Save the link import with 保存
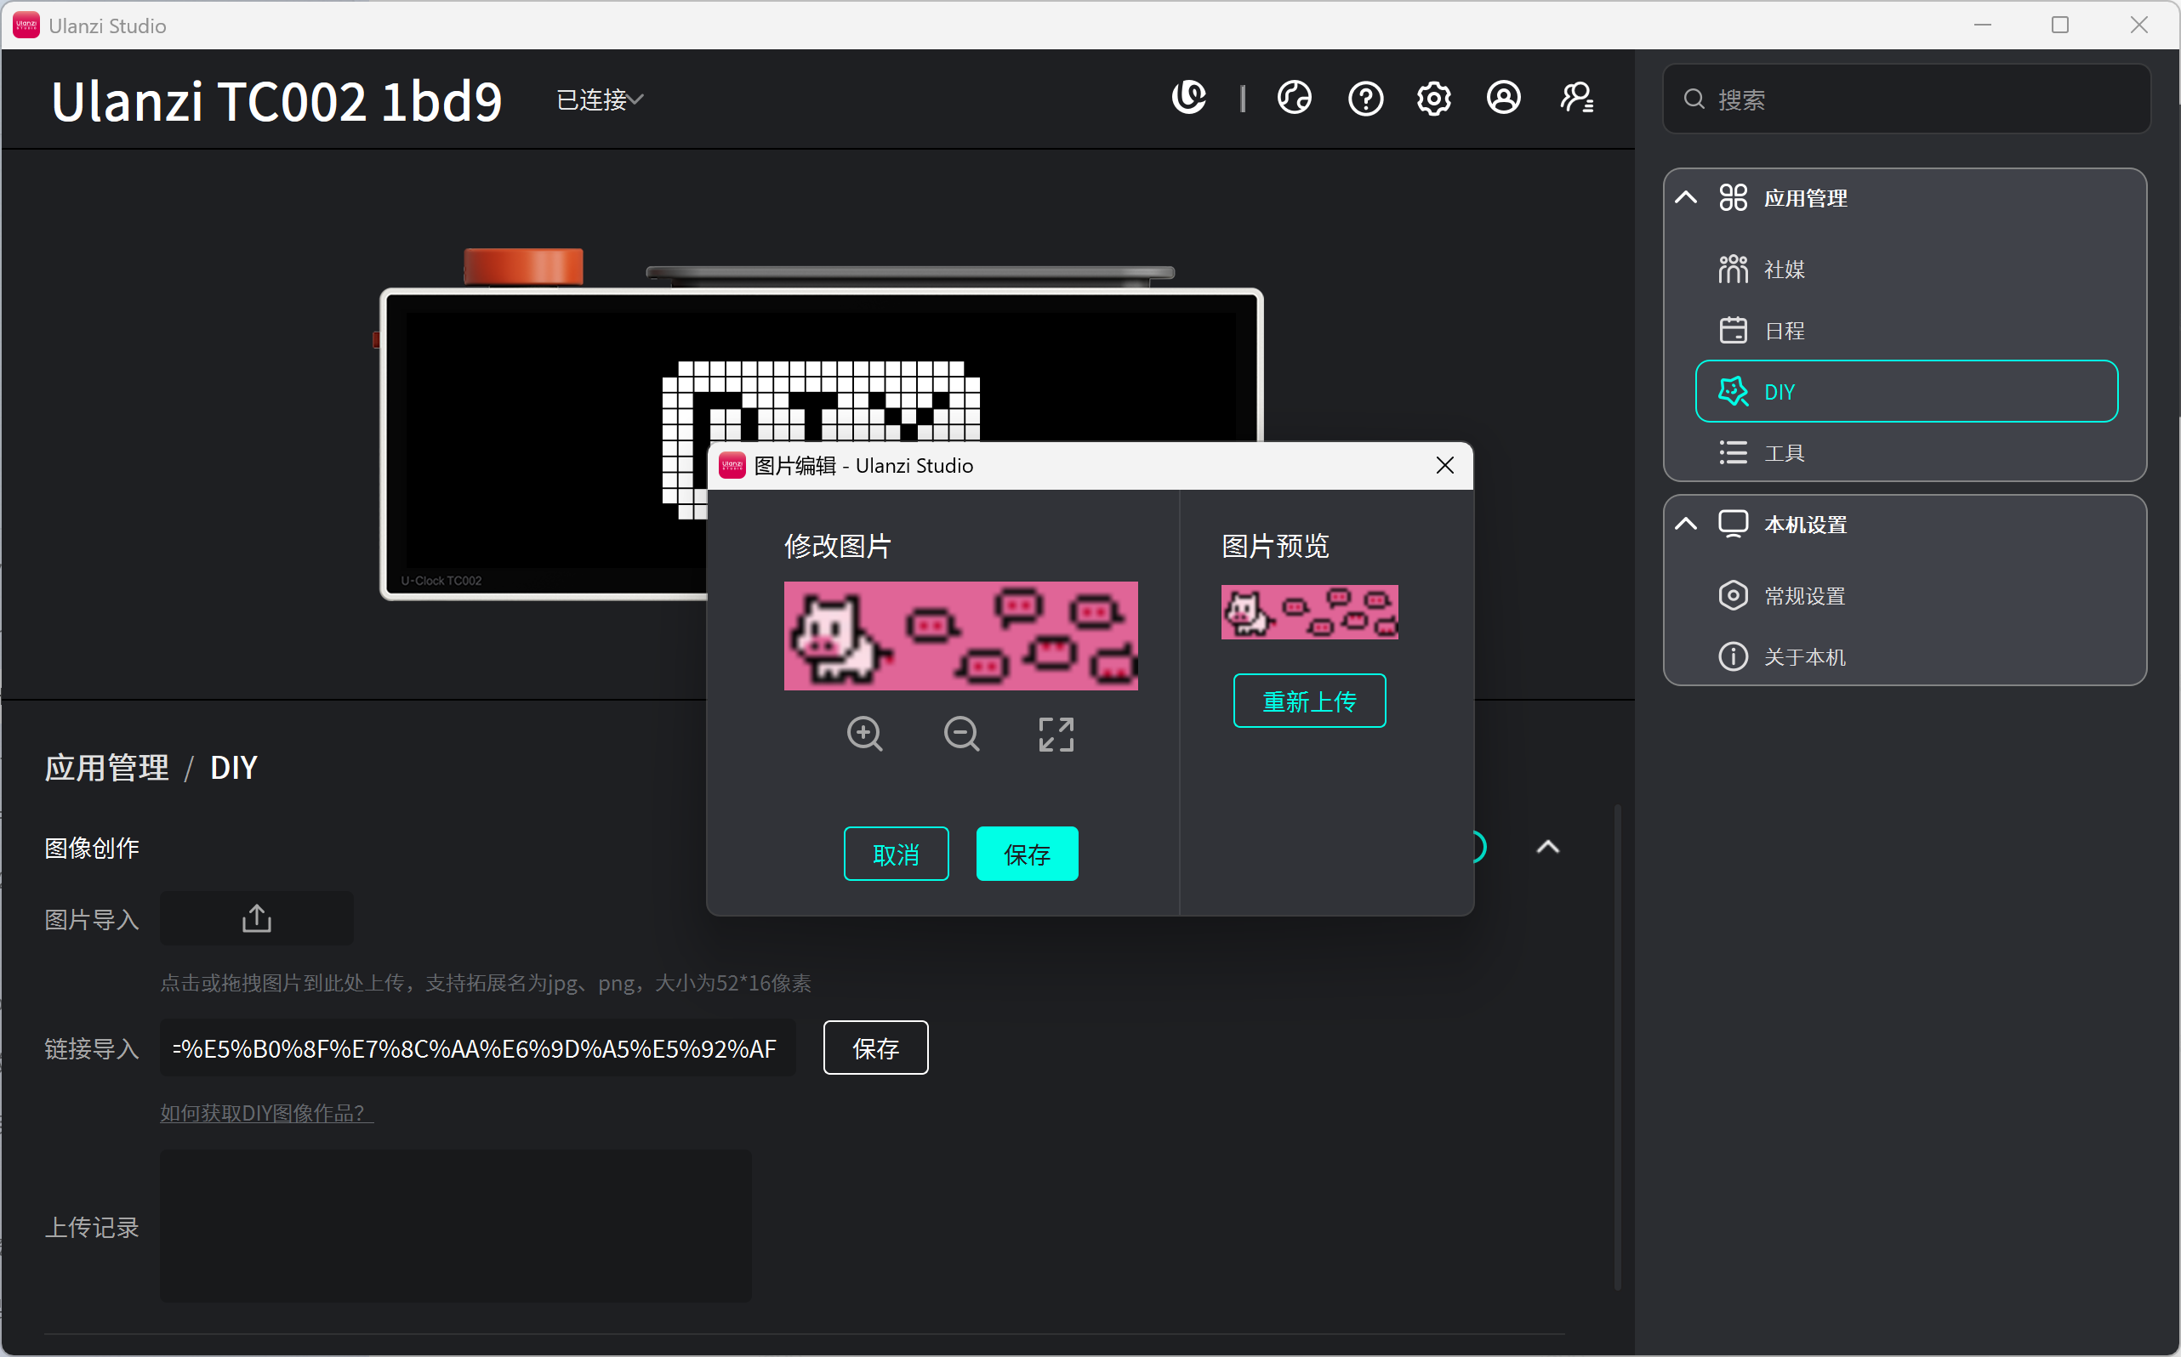The height and width of the screenshot is (1357, 2181). pyautogui.click(x=875, y=1048)
